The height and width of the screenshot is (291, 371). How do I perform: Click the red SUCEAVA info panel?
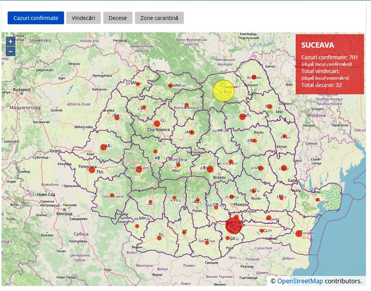point(330,65)
